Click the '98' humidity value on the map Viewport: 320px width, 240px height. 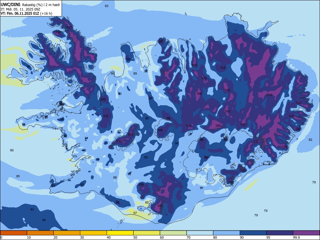[x=202, y=140]
